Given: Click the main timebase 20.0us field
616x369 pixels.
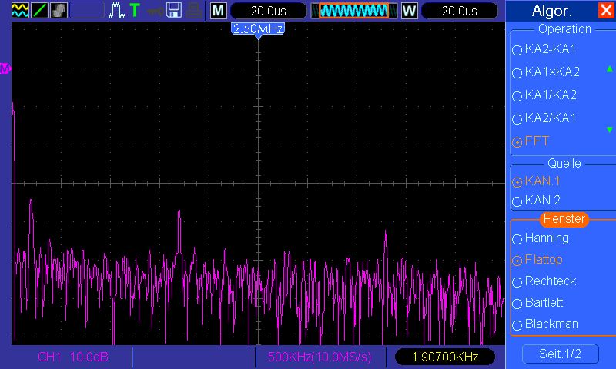Looking at the screenshot, I should (x=268, y=11).
